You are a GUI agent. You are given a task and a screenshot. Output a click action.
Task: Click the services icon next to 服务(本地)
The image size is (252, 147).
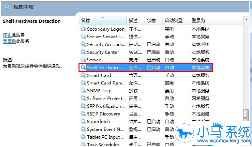click(8, 7)
